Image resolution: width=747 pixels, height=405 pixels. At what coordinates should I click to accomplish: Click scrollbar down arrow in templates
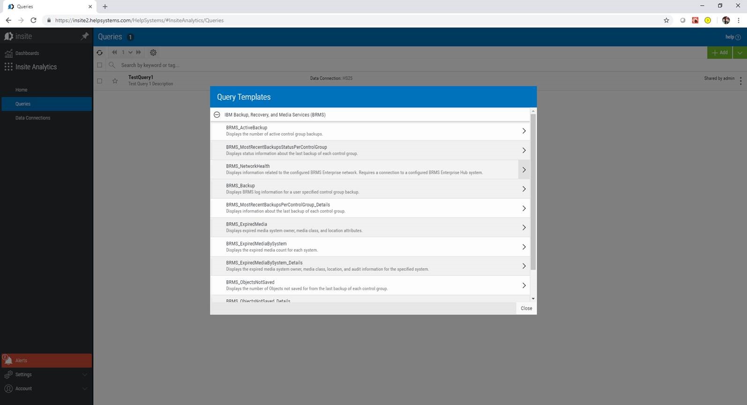pos(533,299)
